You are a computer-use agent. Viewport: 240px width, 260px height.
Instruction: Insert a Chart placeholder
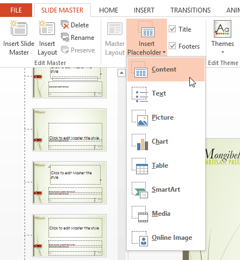166,141
